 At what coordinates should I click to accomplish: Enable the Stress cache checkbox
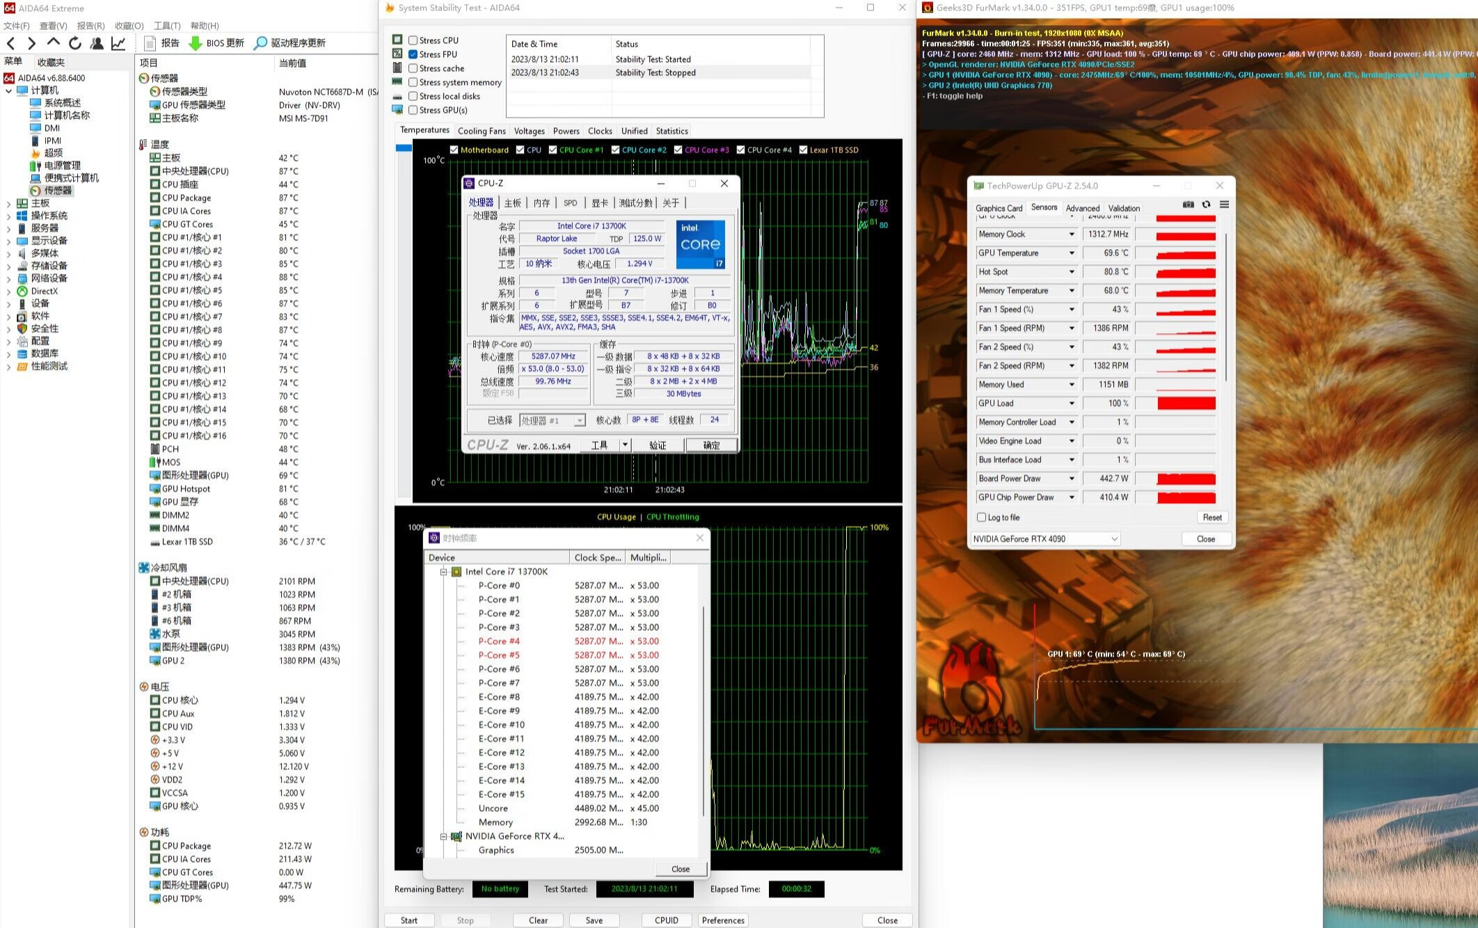click(413, 68)
